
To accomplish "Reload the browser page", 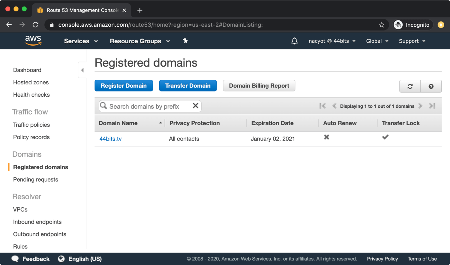I will pos(35,25).
